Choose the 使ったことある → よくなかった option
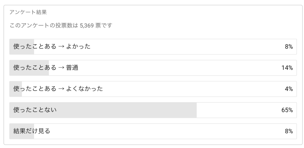Image resolution: width=304 pixels, height=148 pixels. coord(153,89)
